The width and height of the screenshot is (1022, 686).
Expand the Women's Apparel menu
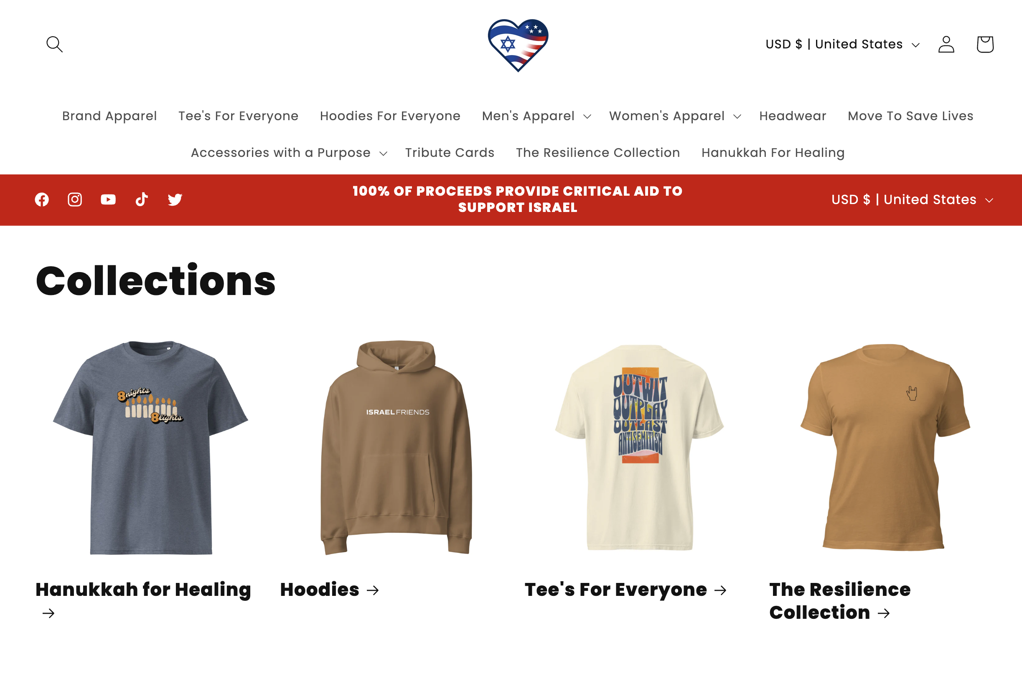point(675,116)
